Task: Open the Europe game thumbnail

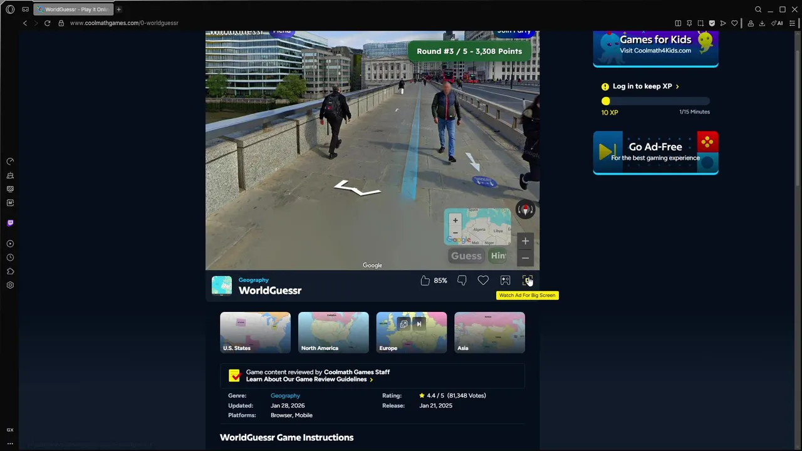Action: click(x=412, y=333)
